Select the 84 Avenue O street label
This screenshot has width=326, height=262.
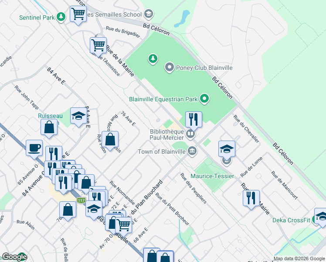tap(33, 184)
